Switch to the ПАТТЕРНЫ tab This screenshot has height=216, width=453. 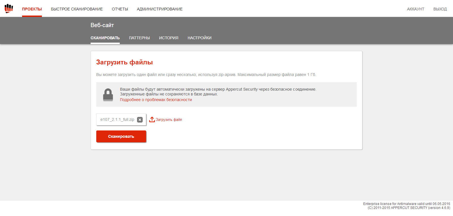(x=139, y=38)
